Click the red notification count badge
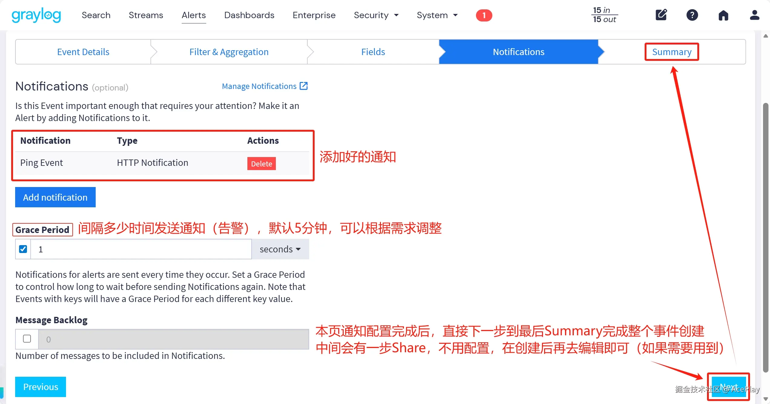The image size is (770, 404). pyautogui.click(x=484, y=15)
